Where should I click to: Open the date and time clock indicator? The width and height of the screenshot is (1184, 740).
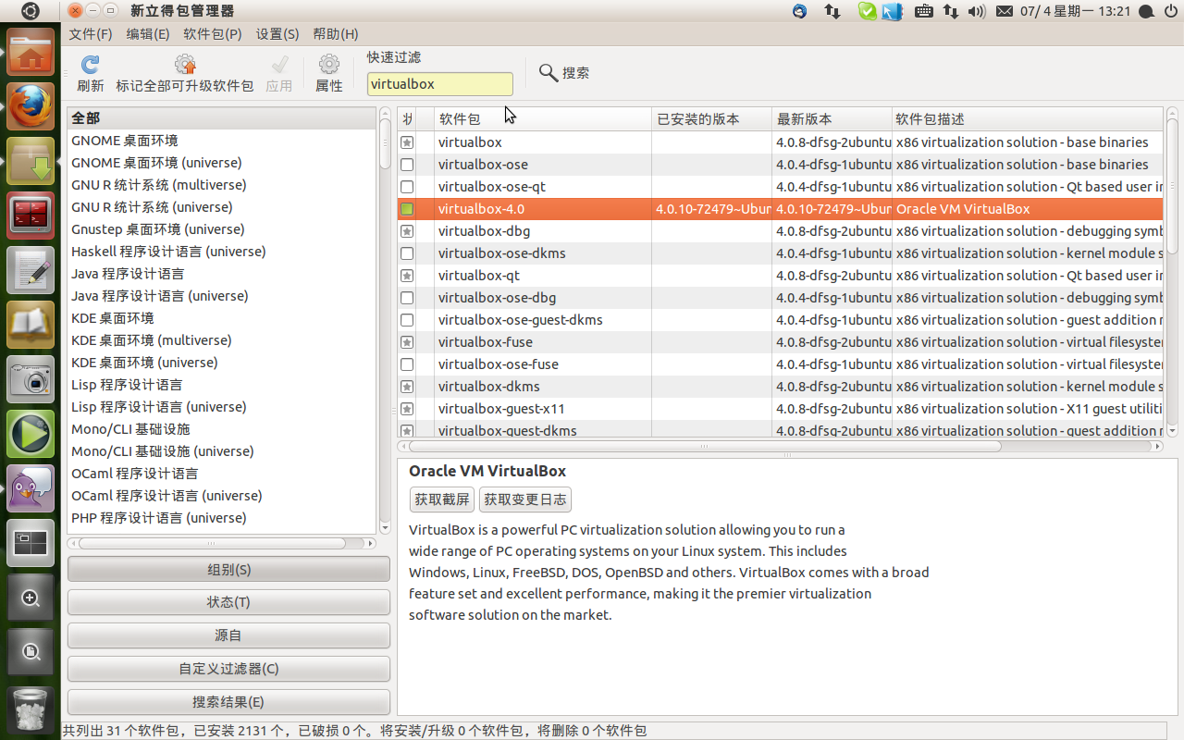[1076, 11]
